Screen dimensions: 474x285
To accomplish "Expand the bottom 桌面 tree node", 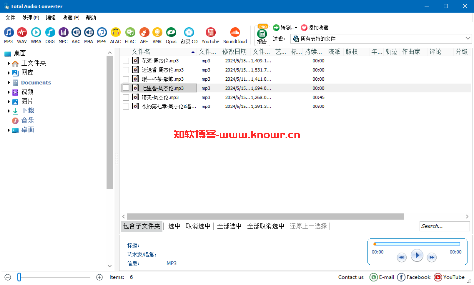I will 9,130.
